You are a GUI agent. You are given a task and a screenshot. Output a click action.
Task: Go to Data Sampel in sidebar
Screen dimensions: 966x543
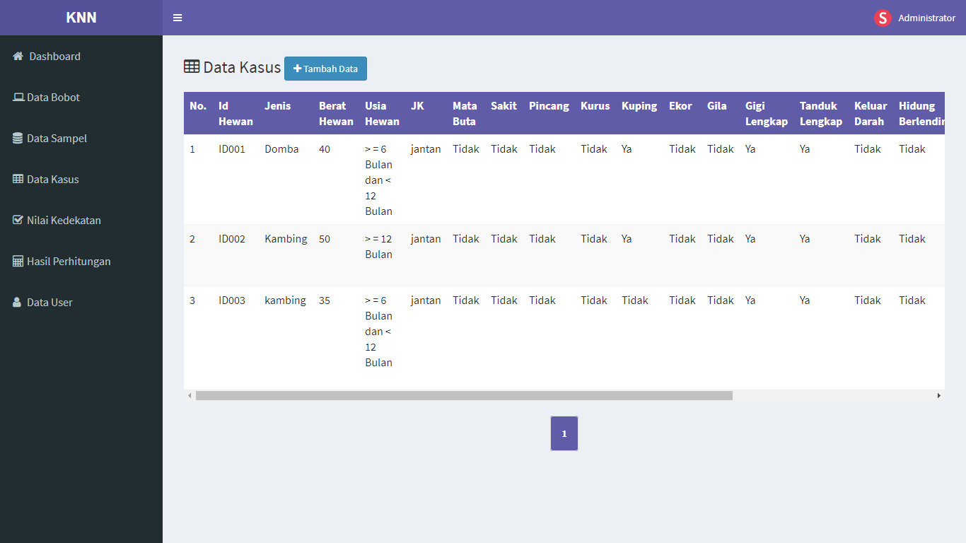coord(81,138)
